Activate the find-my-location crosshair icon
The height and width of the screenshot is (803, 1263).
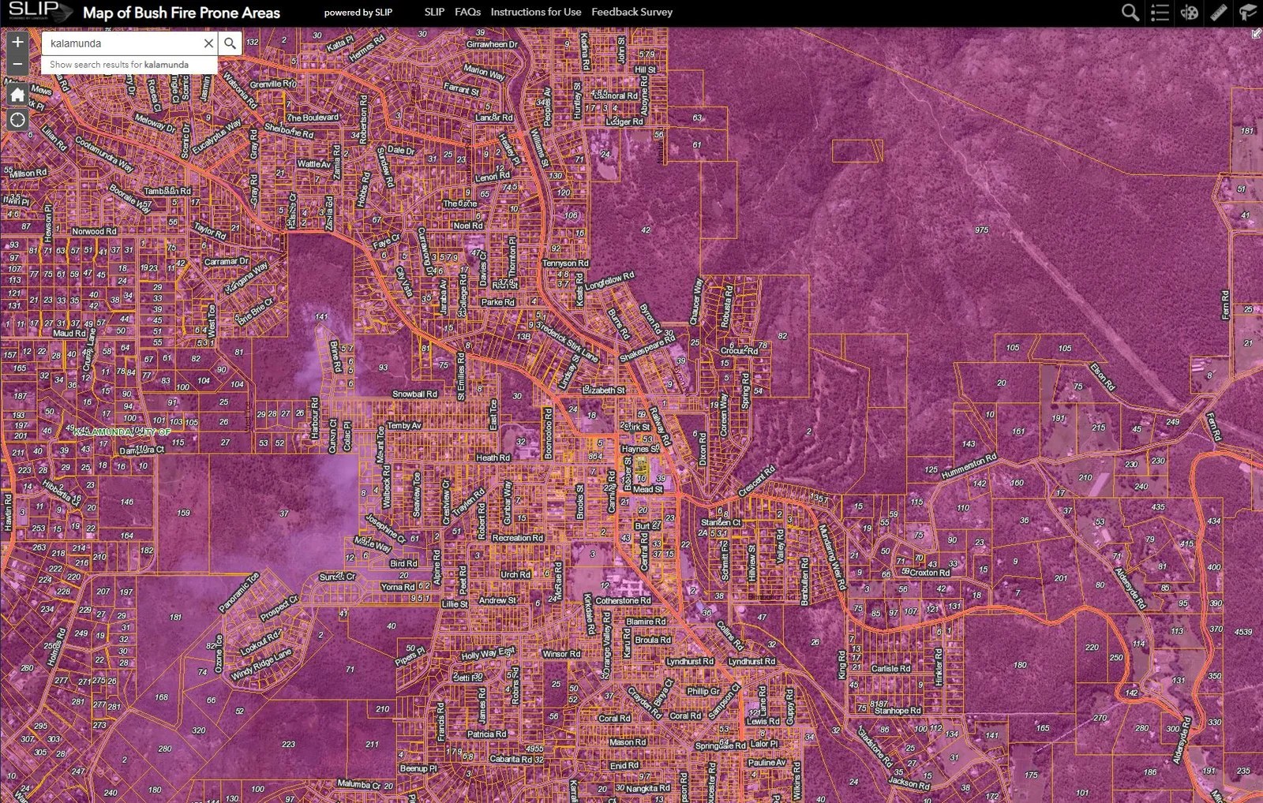tap(17, 119)
